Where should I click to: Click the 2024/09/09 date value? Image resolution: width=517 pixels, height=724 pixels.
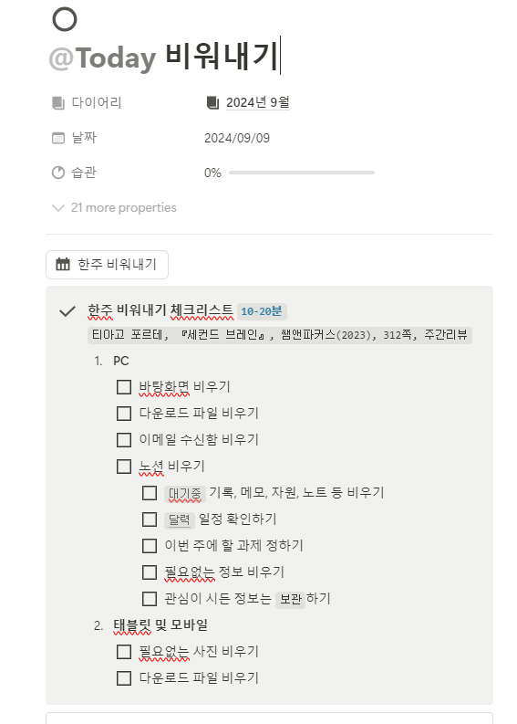(x=237, y=138)
